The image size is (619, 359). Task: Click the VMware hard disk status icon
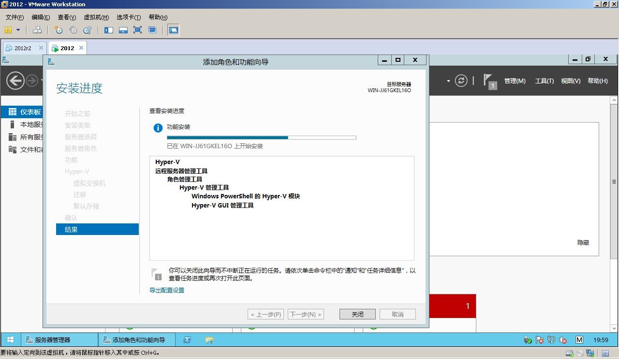point(570,354)
